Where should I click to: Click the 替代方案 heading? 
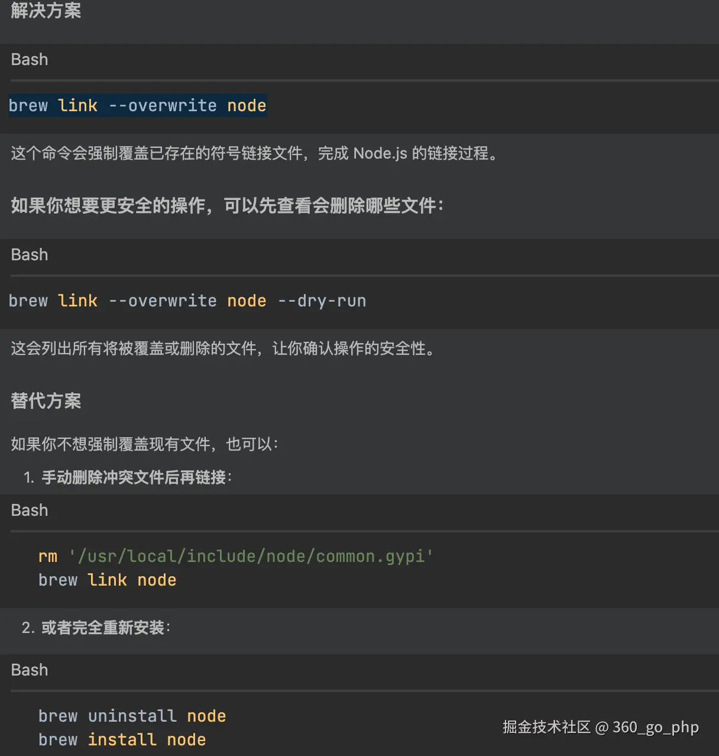pyautogui.click(x=46, y=401)
